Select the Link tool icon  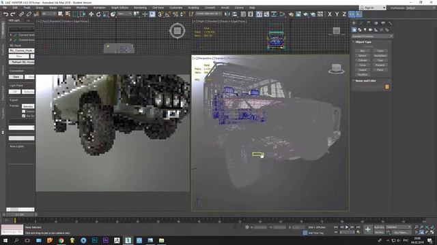(21, 14)
